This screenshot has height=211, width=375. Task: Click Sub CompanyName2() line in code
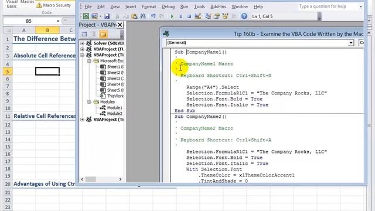(200, 117)
